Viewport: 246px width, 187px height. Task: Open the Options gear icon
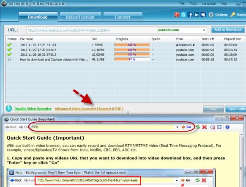[211, 15]
